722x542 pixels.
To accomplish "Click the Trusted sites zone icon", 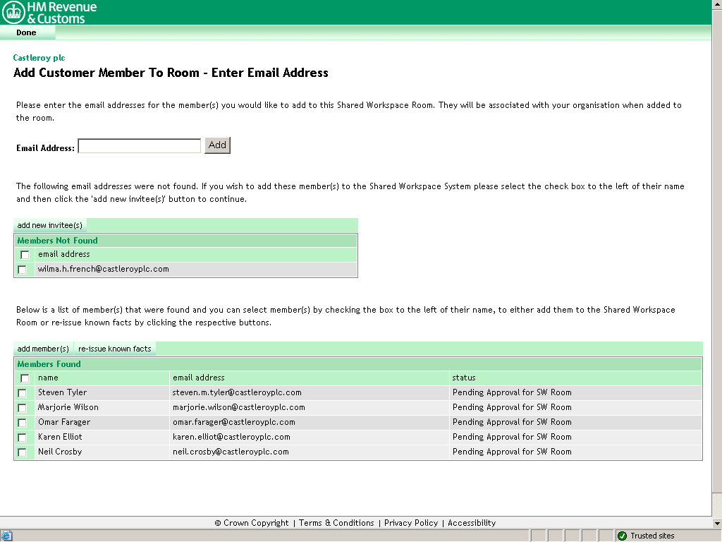I will pyautogui.click(x=623, y=535).
